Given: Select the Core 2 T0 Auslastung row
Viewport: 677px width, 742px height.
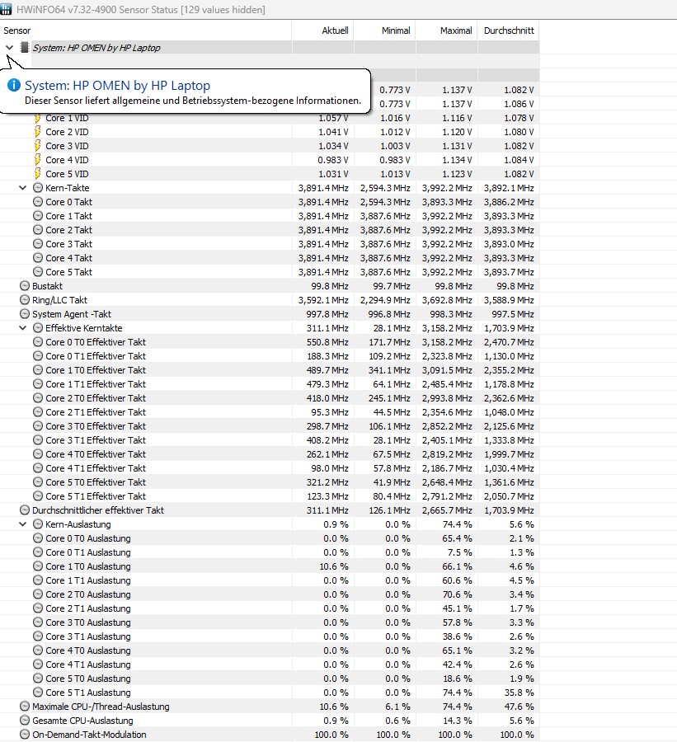Looking at the screenshot, I should (x=270, y=594).
